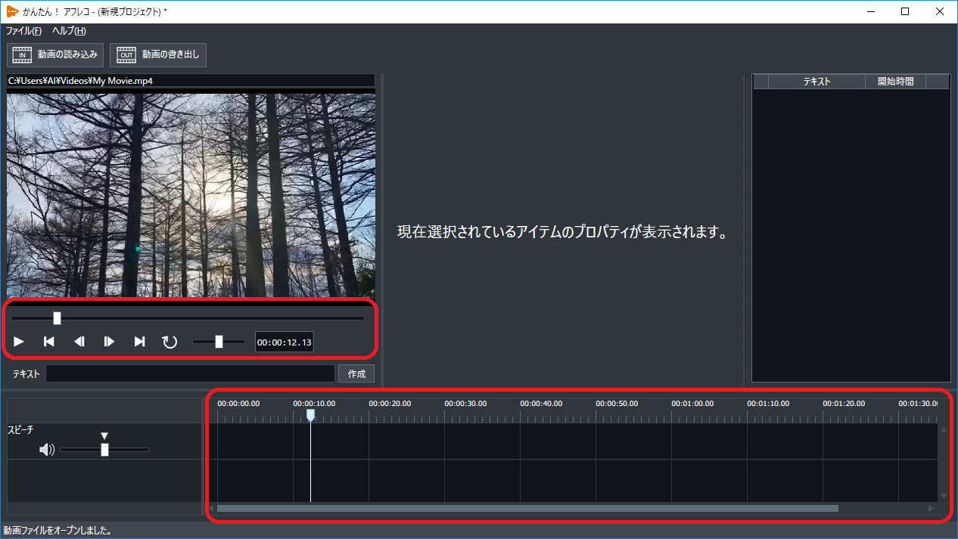Click the video seek bar handle
This screenshot has height=539, width=958.
point(57,318)
